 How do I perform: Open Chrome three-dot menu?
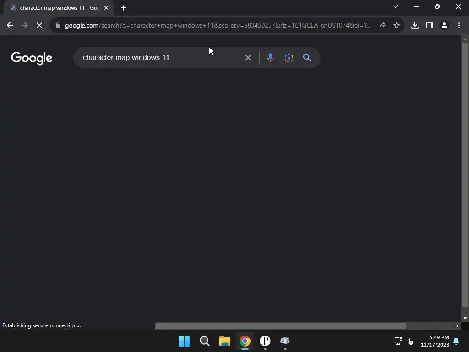(459, 26)
